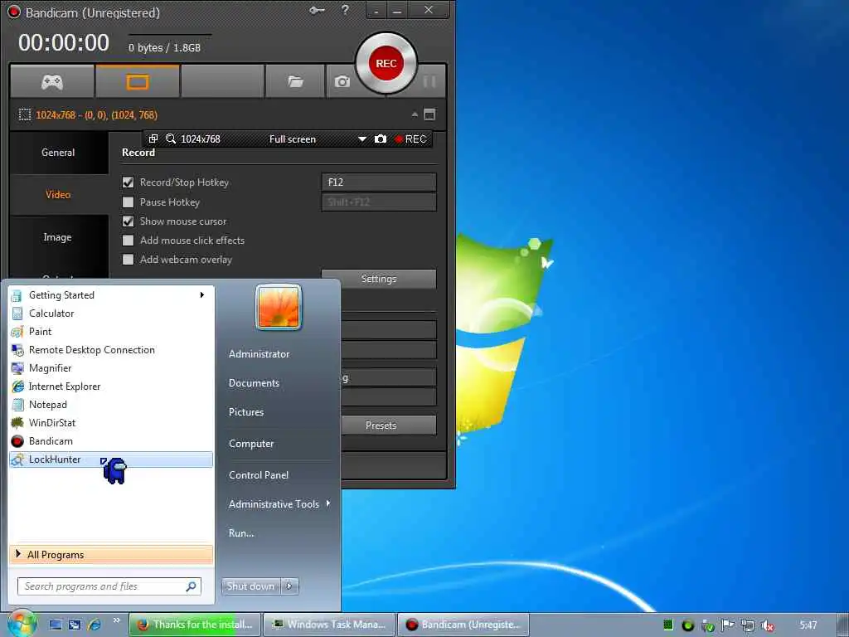This screenshot has width=849, height=637.
Task: Launch Bandicam from Start menu list
Action: [x=111, y=441]
